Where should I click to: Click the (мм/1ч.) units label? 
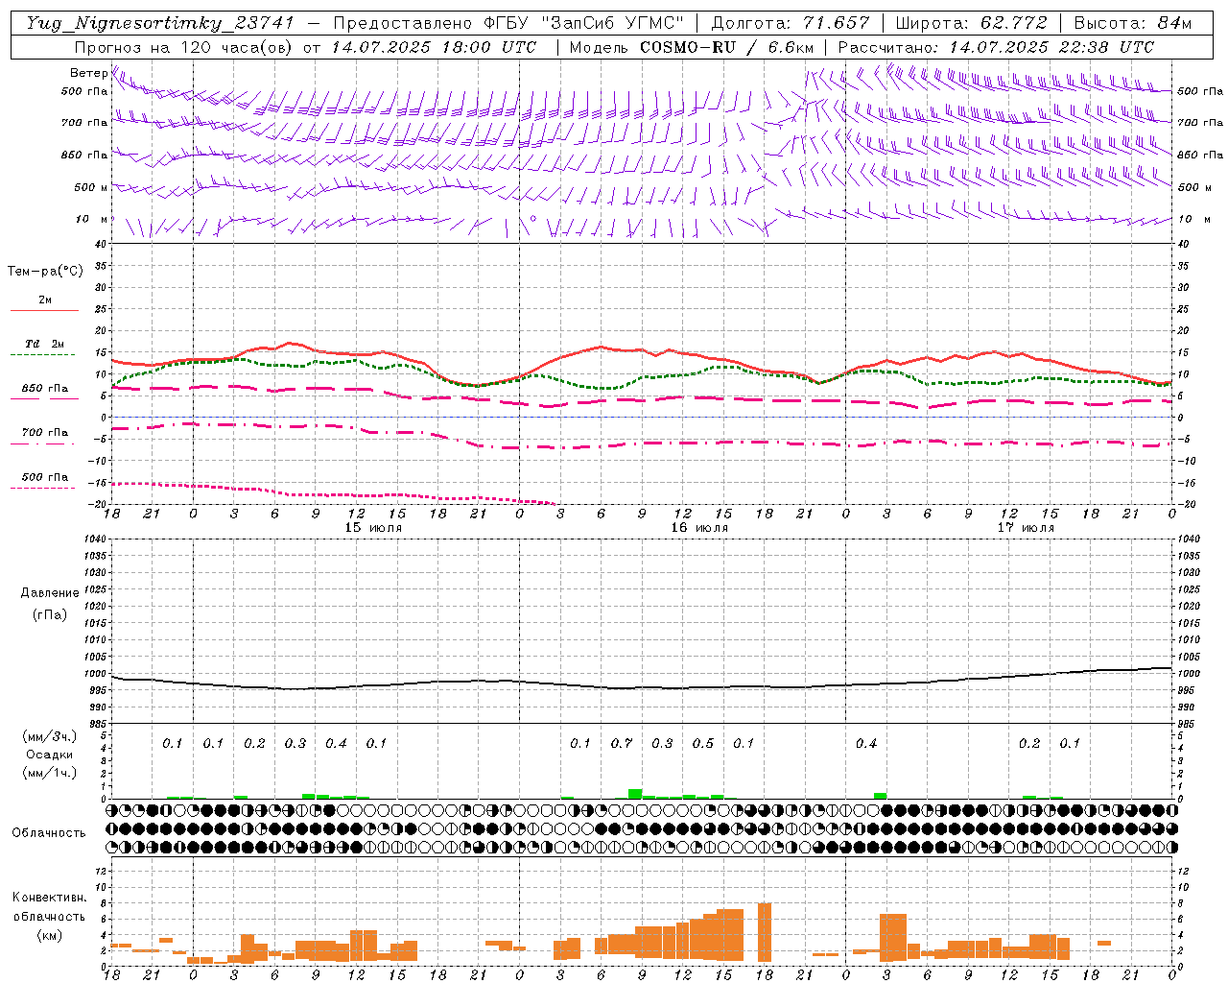pos(50,773)
